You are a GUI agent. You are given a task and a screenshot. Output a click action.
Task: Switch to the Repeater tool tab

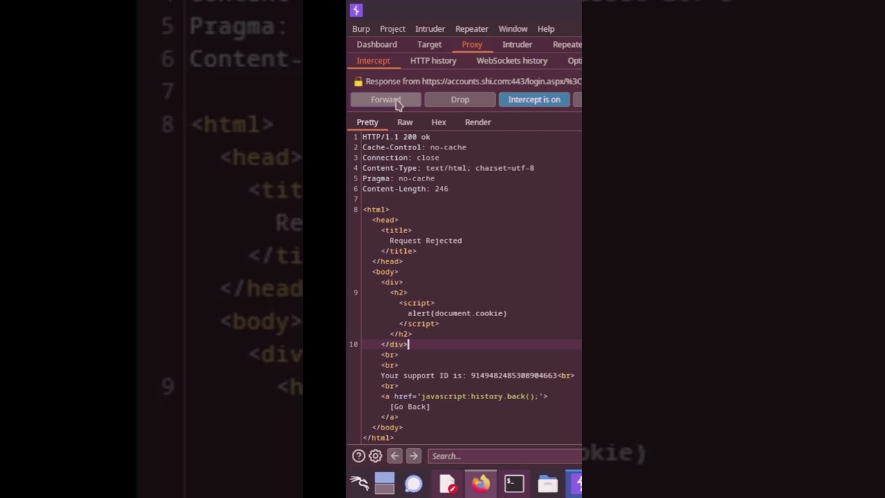pyautogui.click(x=567, y=44)
